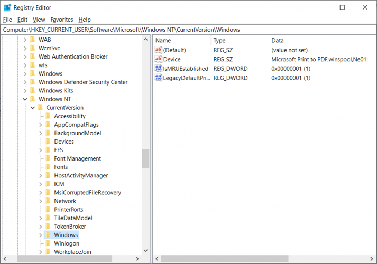Select the PrinterPorts key
The width and height of the screenshot is (377, 264).
click(69, 210)
